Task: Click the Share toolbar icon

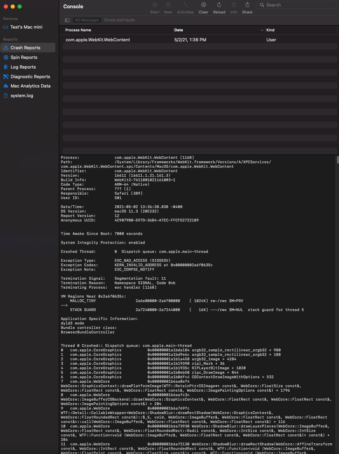Action: point(247,4)
